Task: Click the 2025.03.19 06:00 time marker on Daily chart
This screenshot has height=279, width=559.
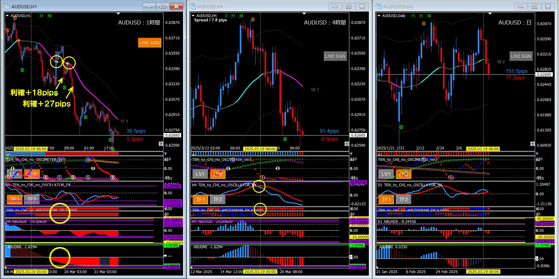Action: pos(483,149)
